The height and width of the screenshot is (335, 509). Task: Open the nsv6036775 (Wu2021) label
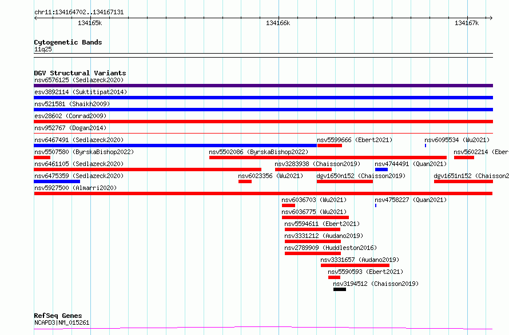click(x=314, y=212)
